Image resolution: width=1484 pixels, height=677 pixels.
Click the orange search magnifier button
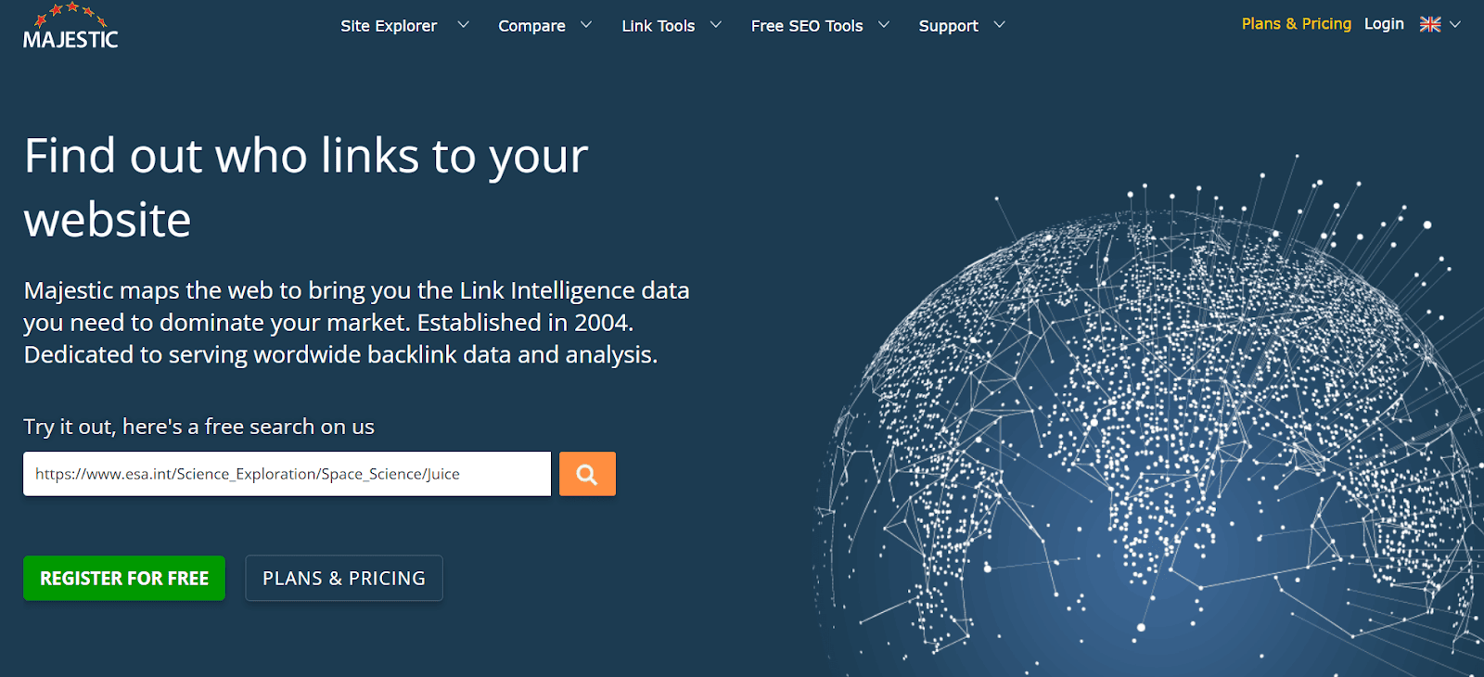[x=587, y=474]
